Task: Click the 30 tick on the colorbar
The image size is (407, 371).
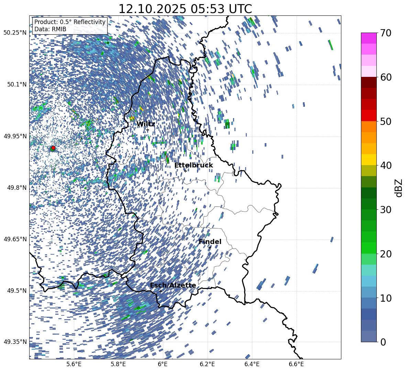Action: point(386,210)
